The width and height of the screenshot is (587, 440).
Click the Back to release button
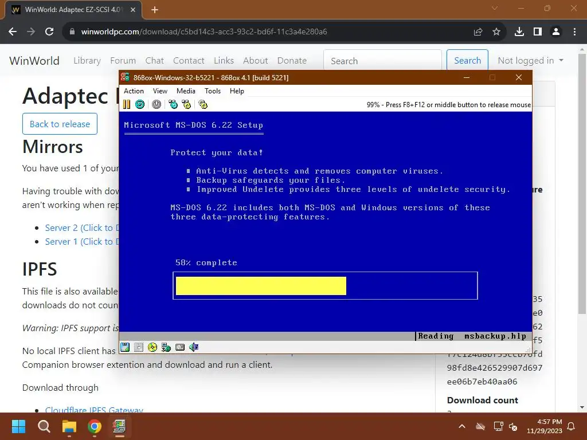coord(60,124)
